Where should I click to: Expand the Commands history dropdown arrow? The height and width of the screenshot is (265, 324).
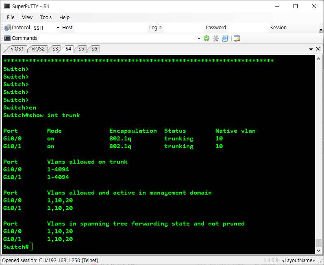pos(199,38)
